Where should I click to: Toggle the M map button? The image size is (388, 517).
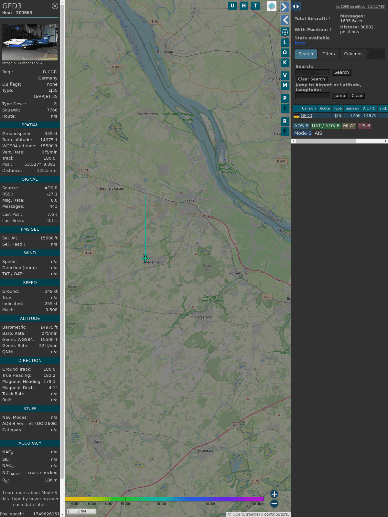coord(285,86)
